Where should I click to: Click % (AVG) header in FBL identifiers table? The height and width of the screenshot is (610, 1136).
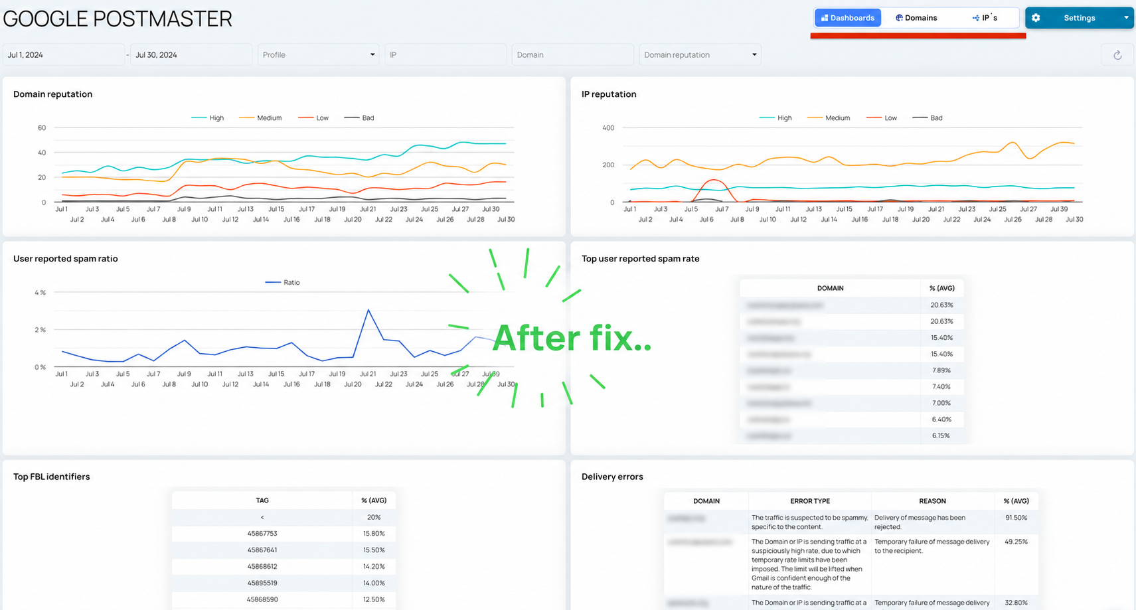374,500
